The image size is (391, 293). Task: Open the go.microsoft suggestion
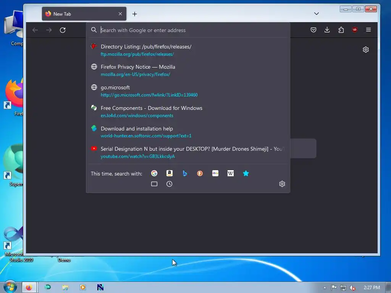coord(188,91)
